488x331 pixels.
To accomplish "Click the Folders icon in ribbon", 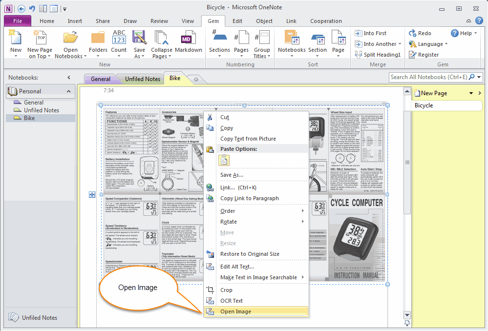I will click(x=98, y=38).
